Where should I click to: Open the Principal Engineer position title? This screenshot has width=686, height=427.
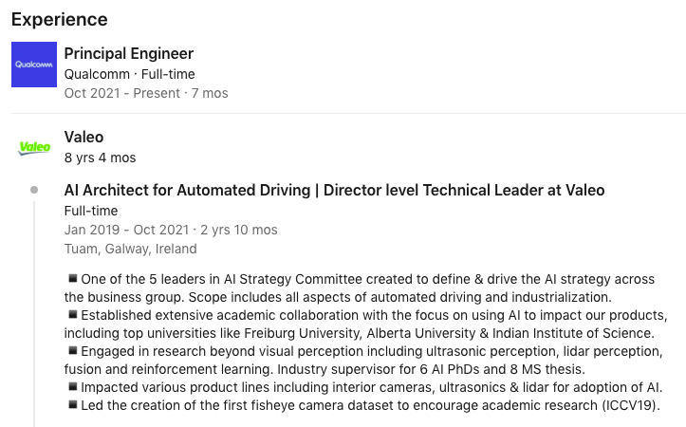click(x=129, y=53)
